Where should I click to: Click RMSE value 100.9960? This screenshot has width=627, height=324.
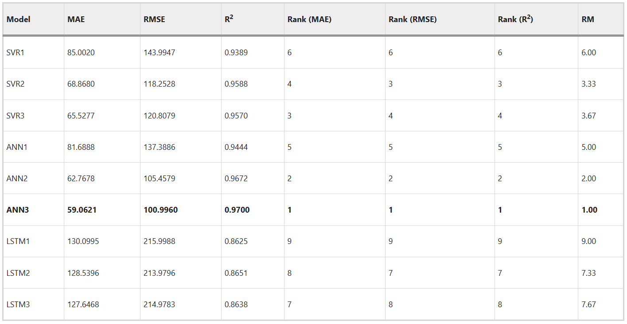(x=161, y=210)
